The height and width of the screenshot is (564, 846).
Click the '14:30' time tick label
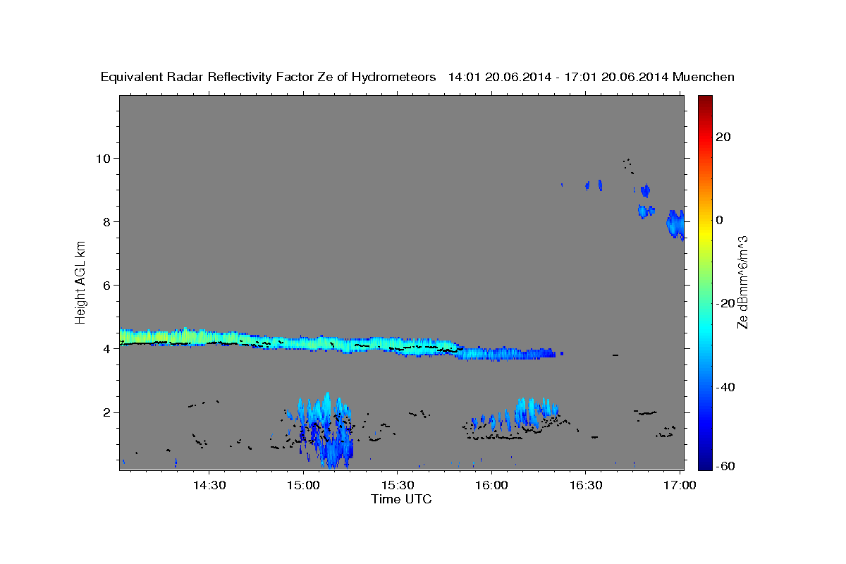coord(209,486)
